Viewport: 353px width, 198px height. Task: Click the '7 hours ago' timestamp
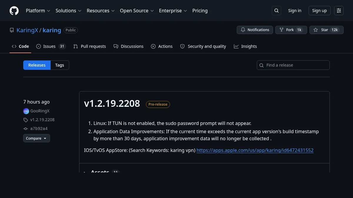36,102
